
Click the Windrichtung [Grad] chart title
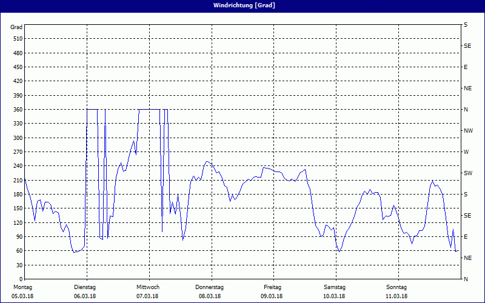tap(242, 5)
